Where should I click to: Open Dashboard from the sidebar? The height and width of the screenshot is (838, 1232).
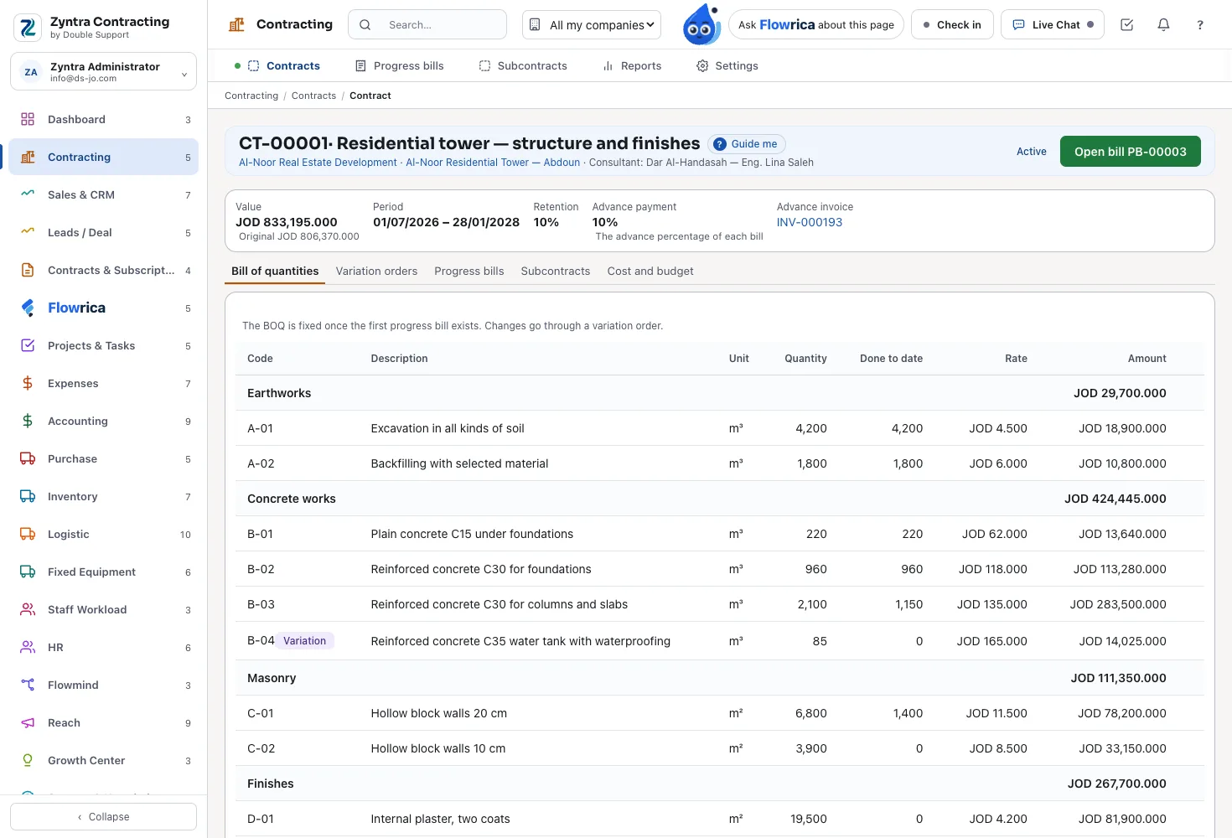(x=104, y=120)
